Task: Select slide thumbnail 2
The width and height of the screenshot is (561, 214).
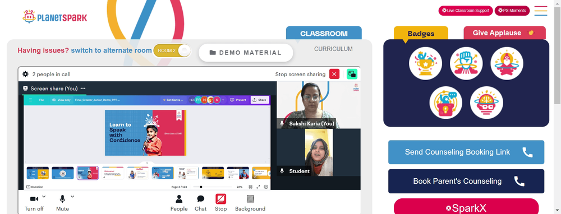Action: pos(63,173)
